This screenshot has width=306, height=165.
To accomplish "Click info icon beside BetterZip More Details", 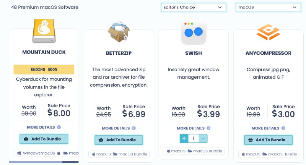I will click(x=134, y=128).
